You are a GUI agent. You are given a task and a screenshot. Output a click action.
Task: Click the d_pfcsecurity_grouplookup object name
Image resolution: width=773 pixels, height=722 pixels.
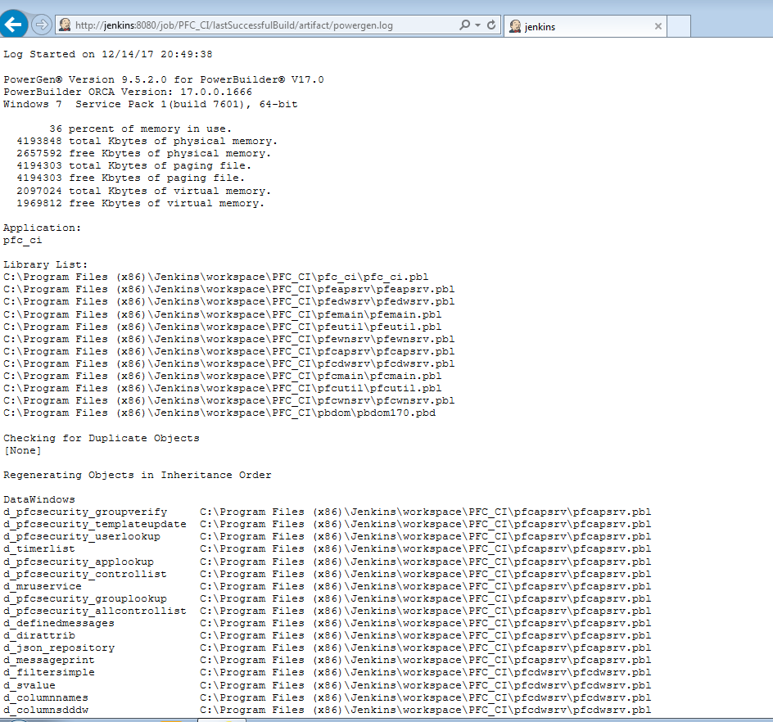pyautogui.click(x=85, y=598)
